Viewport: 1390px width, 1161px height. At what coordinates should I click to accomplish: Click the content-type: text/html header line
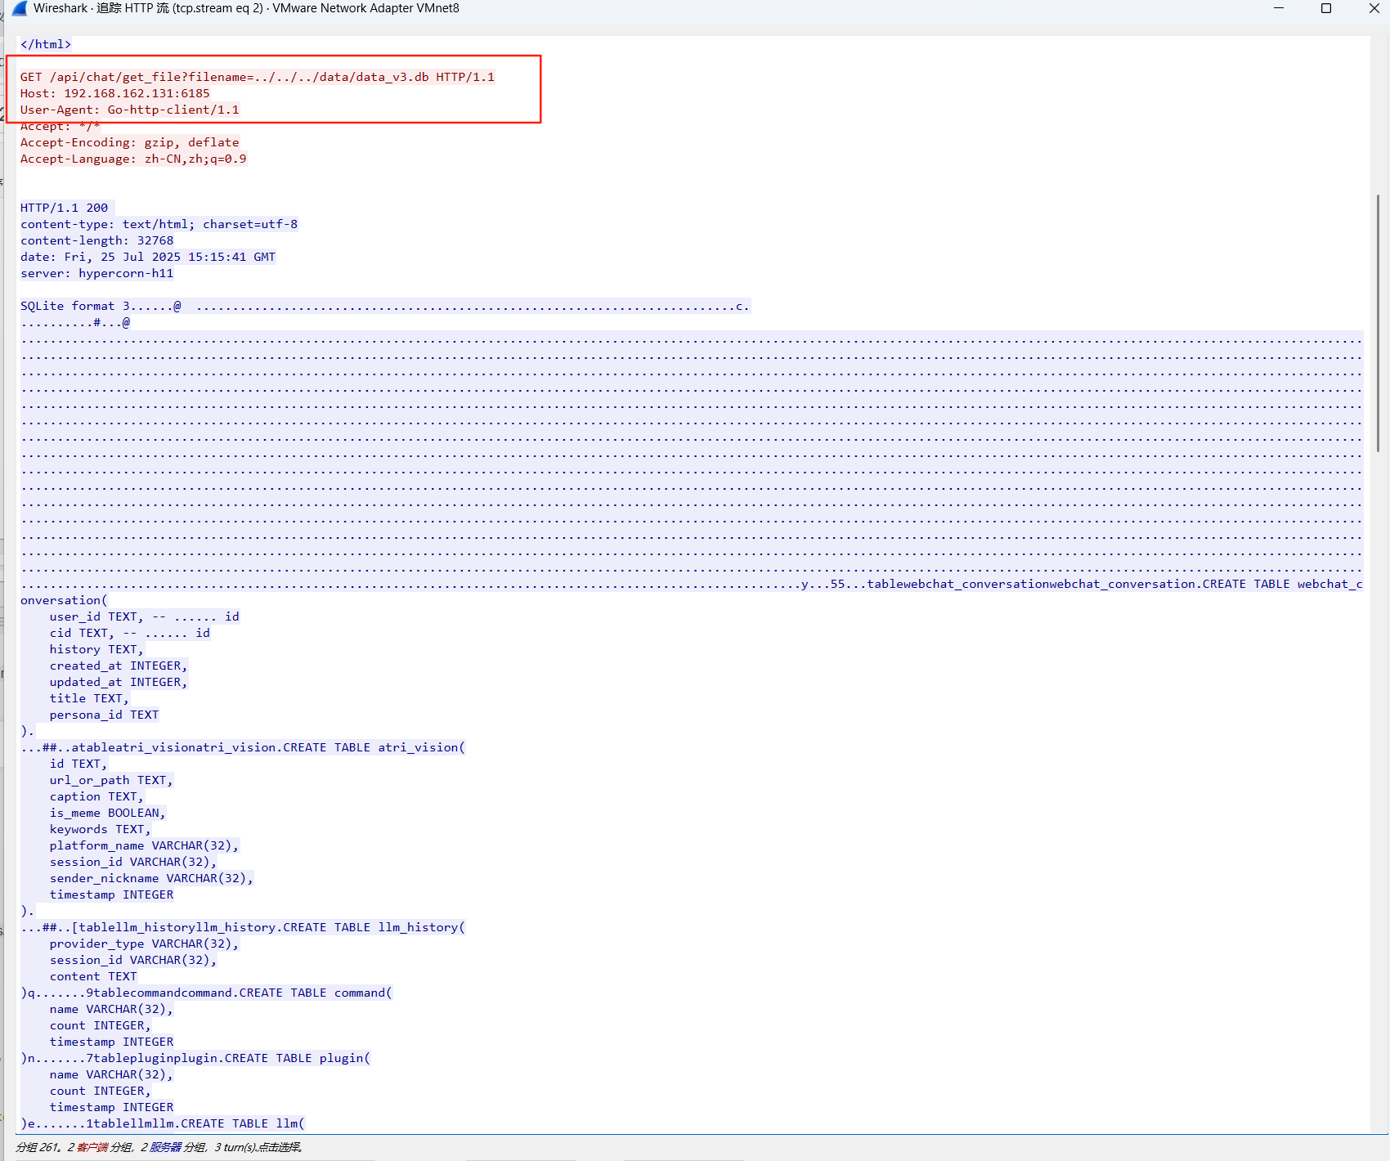point(159,224)
